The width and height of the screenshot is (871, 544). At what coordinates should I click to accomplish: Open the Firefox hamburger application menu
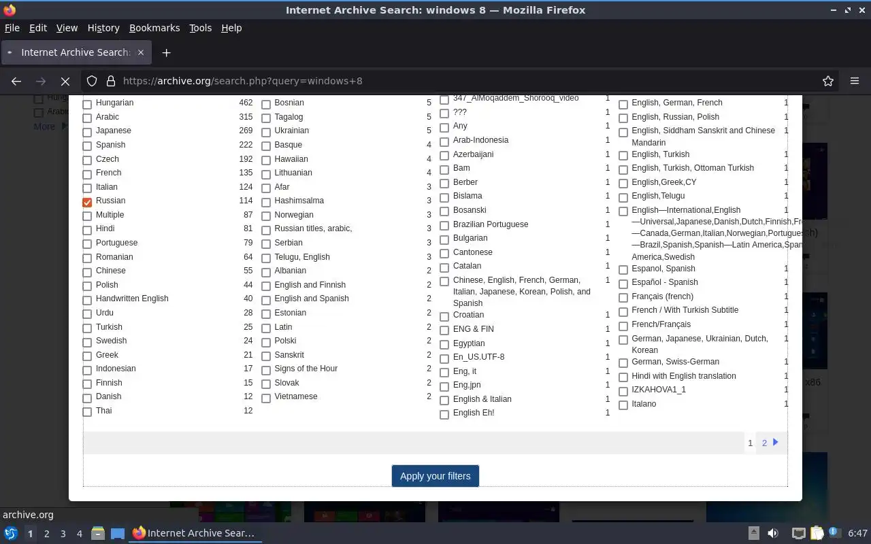tap(855, 81)
